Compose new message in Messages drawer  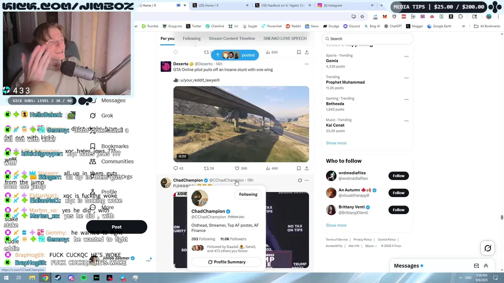[x=476, y=266]
